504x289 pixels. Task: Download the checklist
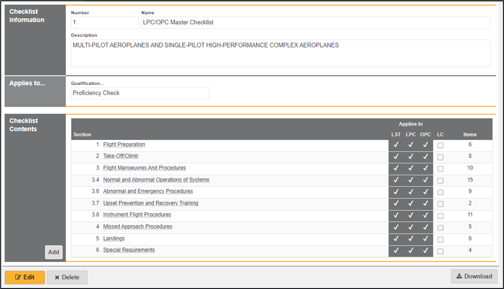(x=474, y=276)
